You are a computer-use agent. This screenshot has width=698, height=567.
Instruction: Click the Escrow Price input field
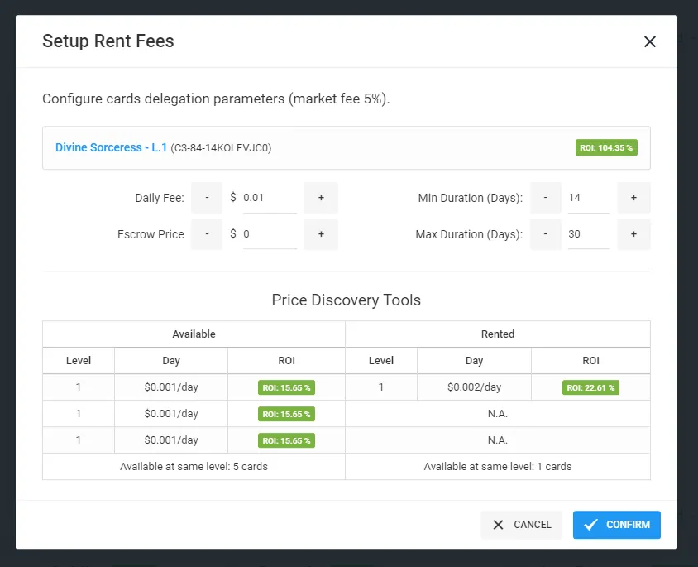(270, 234)
